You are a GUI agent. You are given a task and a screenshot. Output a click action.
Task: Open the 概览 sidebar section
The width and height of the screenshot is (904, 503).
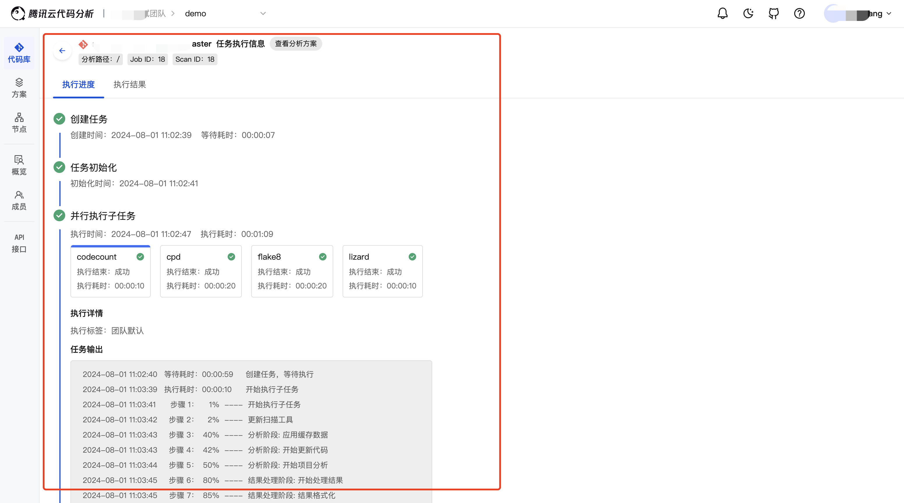[x=19, y=165]
